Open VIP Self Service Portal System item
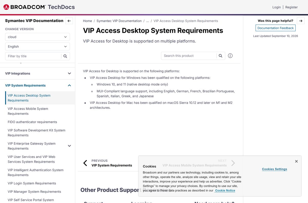308x203 pixels. coord(31,200)
